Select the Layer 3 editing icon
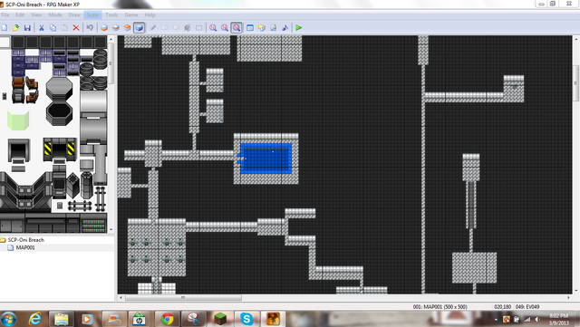Screen dimensions: 580x327 click(x=127, y=28)
